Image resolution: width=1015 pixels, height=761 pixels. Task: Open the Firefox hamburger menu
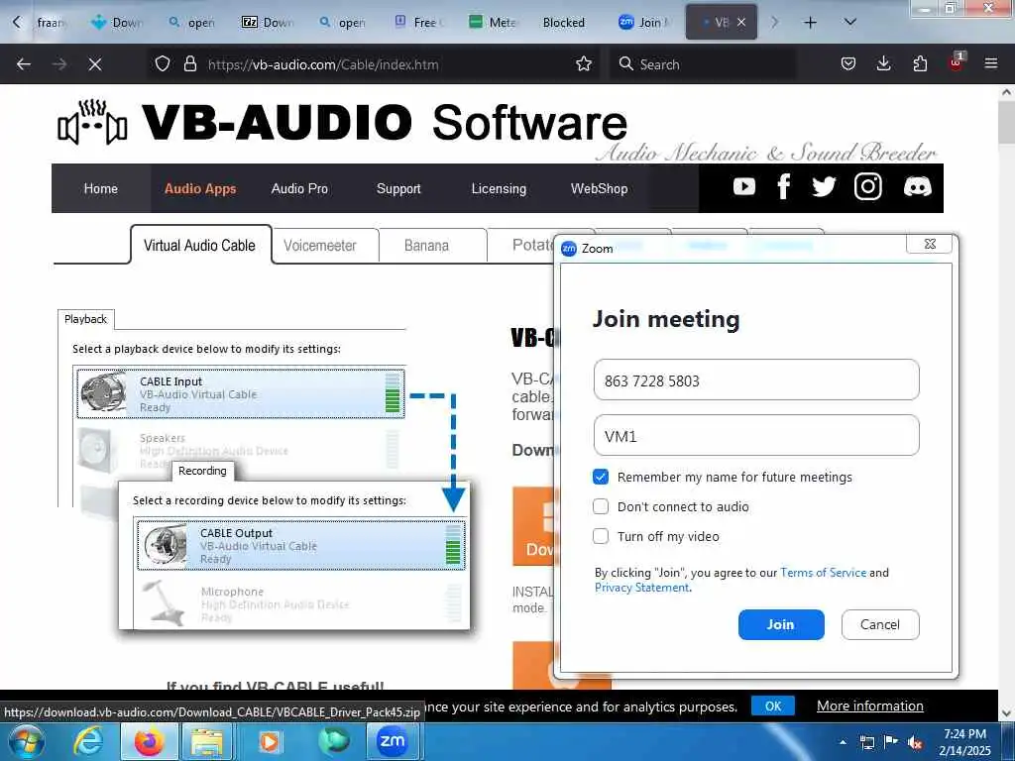(991, 64)
